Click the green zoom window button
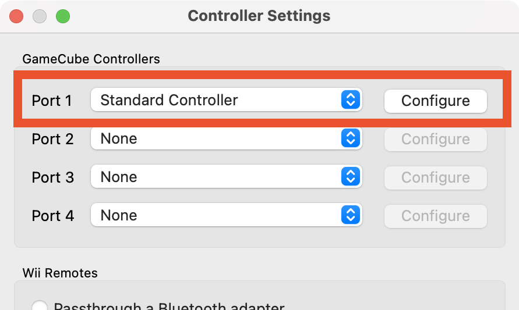The image size is (519, 310). pyautogui.click(x=63, y=16)
